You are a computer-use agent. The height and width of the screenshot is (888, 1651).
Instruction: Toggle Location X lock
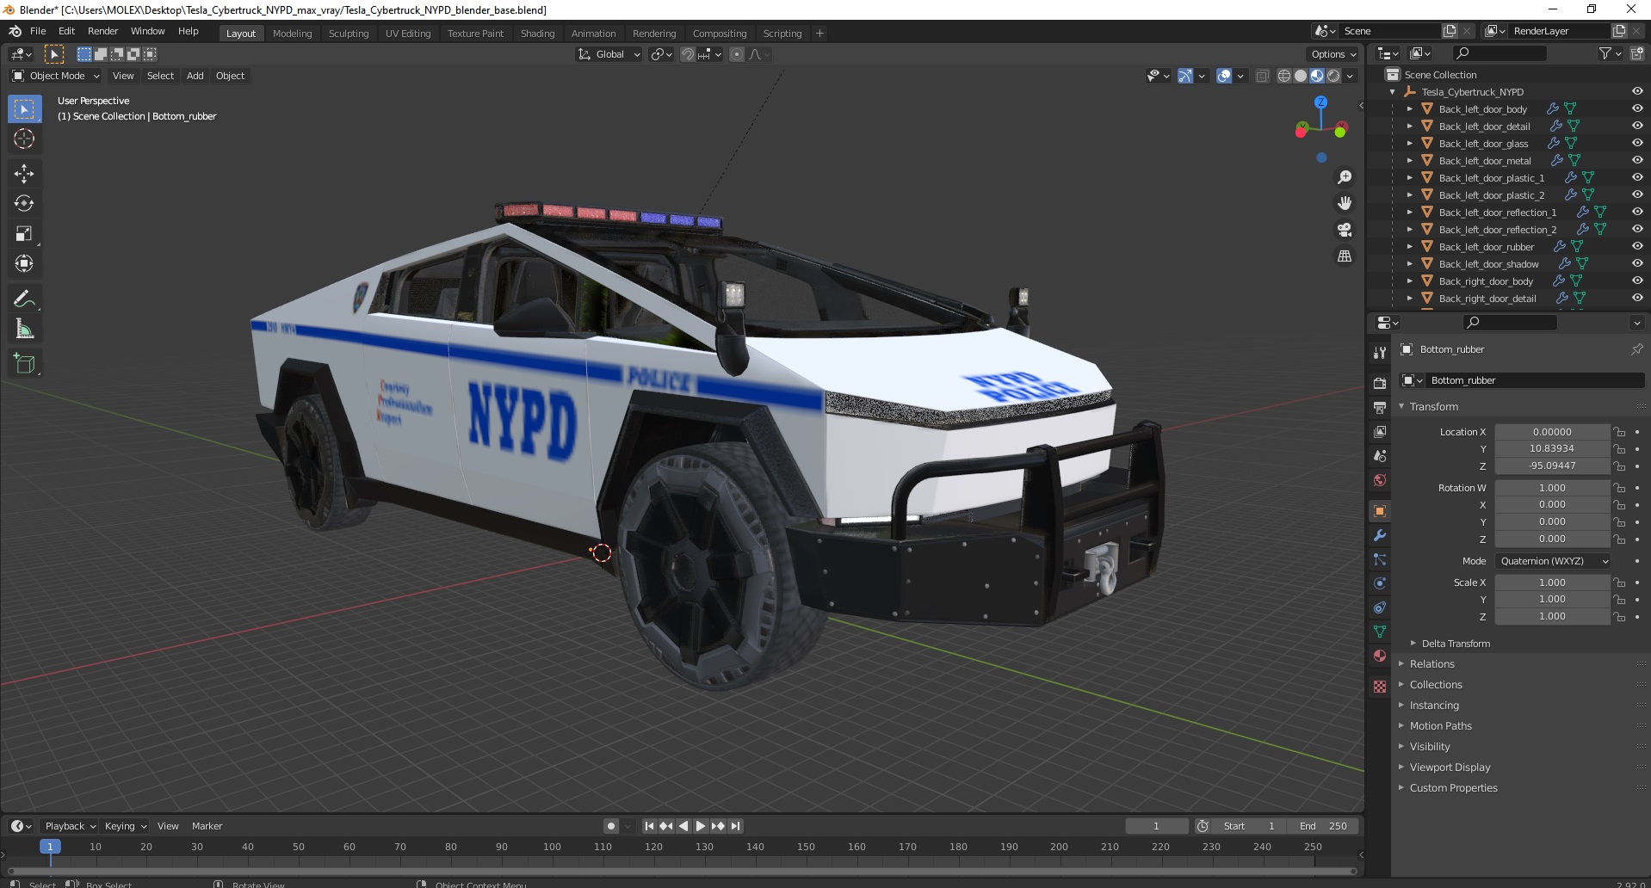[x=1619, y=432]
